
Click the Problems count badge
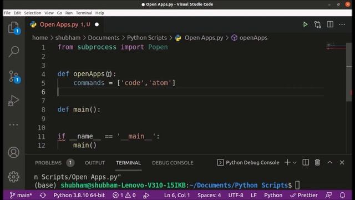point(70,163)
